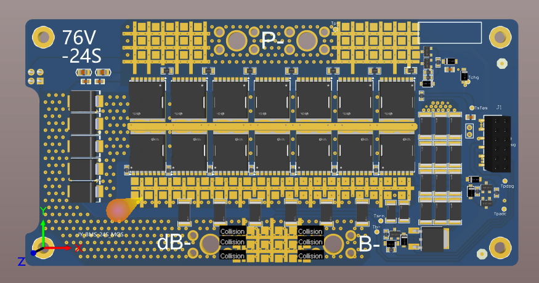The height and width of the screenshot is (283, 539).
Task: Click the B- terminal label
Action: tap(369, 244)
